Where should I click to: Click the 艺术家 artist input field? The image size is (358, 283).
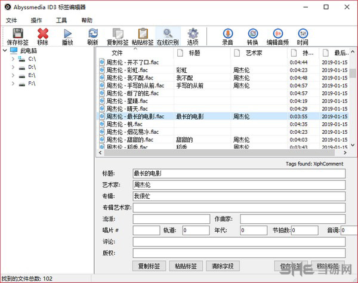point(239,185)
